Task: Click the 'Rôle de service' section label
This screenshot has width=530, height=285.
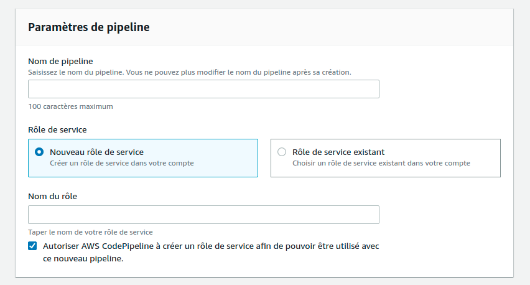Action: [57, 129]
